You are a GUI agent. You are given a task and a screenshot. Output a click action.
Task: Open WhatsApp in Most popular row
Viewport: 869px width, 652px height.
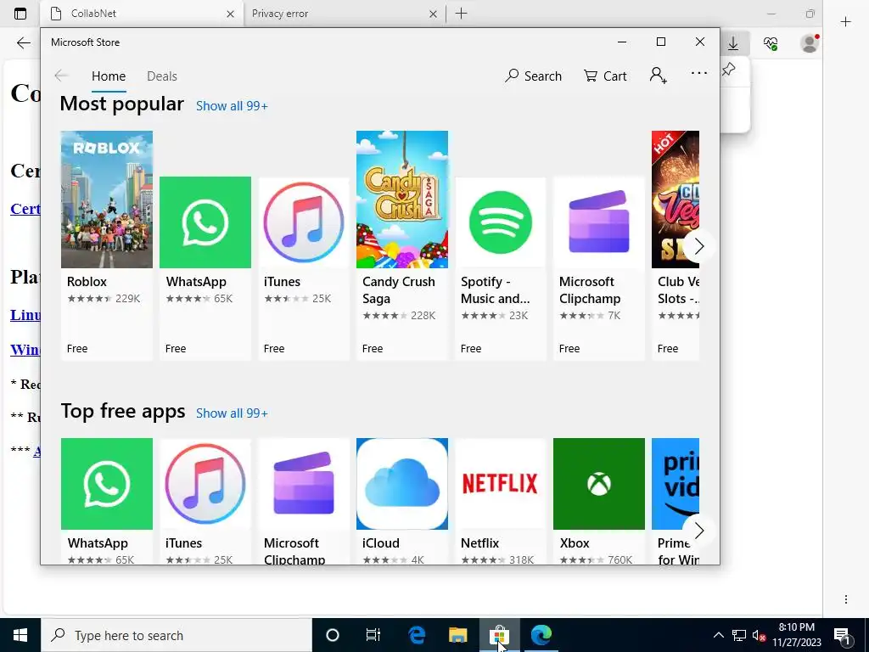tap(205, 268)
